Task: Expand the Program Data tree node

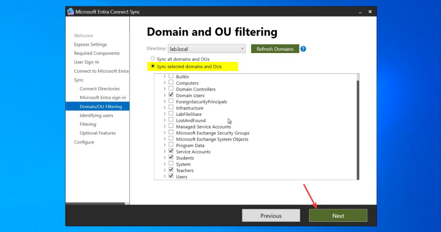Action: point(165,145)
